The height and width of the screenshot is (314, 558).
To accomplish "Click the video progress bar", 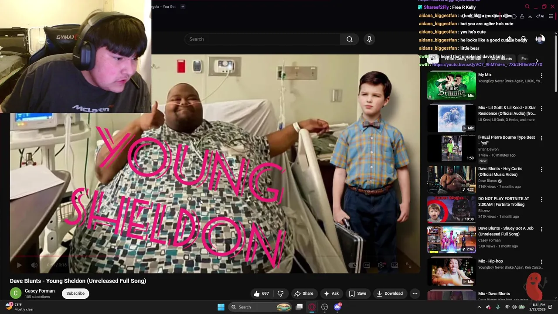I will (x=215, y=256).
